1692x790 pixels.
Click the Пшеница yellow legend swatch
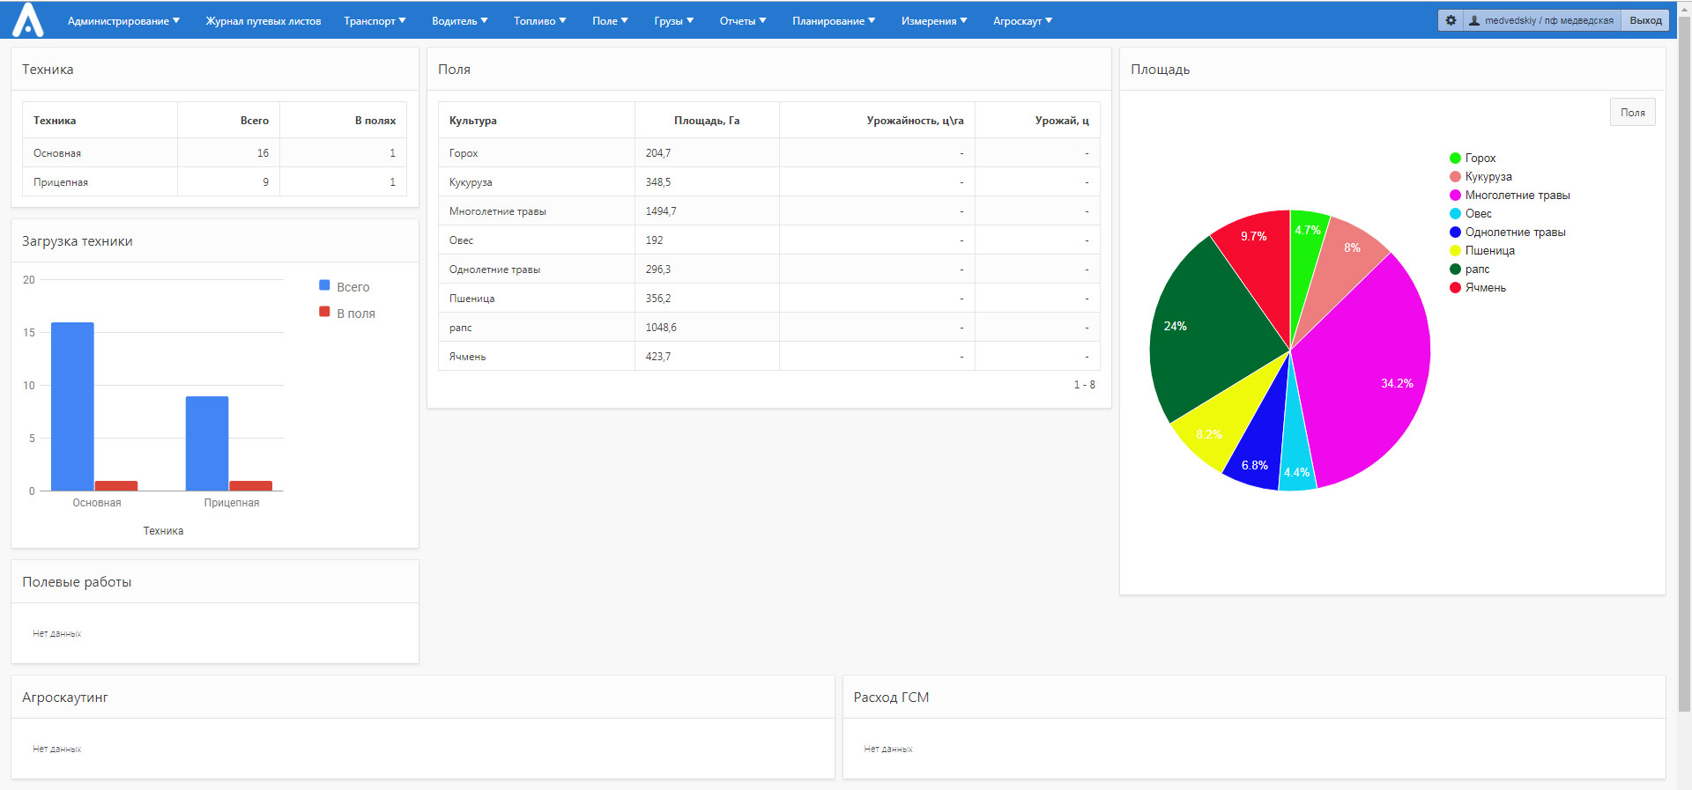[x=1455, y=251]
